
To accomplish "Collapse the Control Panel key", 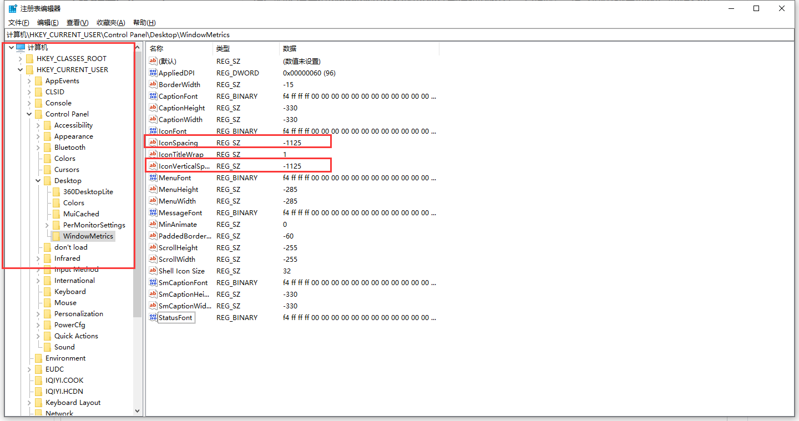I will tap(29, 114).
